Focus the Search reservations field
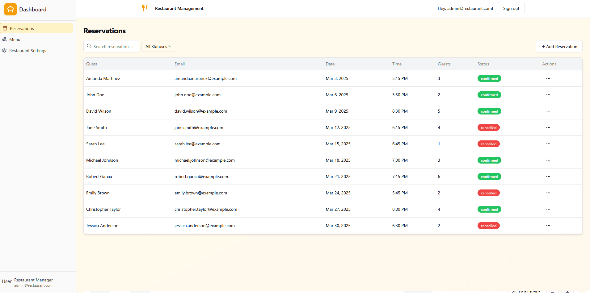590x295 pixels. pos(113,47)
